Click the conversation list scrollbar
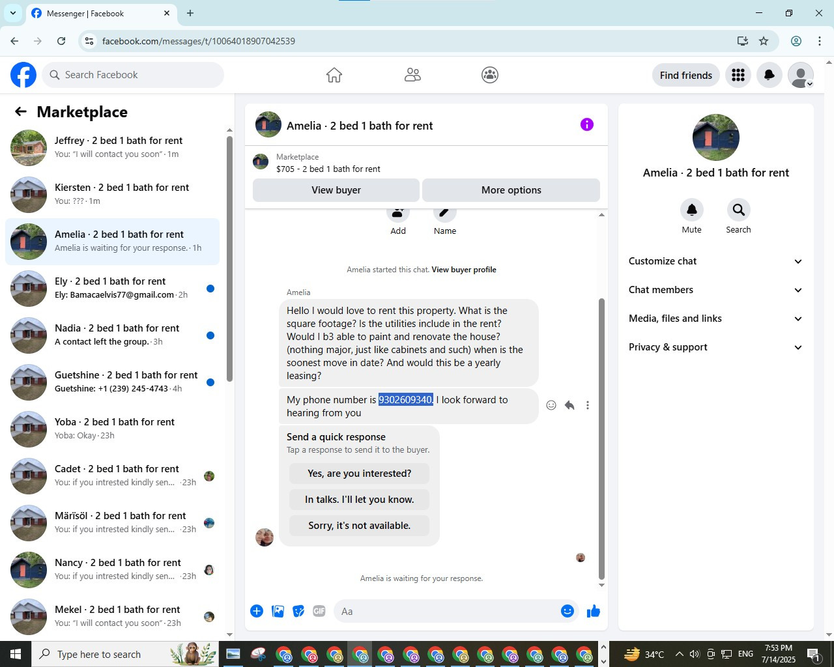The width and height of the screenshot is (834, 667). pos(229,259)
